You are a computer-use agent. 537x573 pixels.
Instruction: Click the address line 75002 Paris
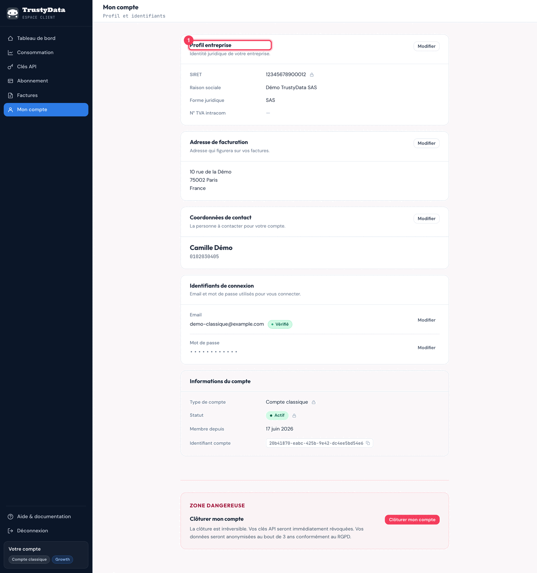(x=204, y=180)
